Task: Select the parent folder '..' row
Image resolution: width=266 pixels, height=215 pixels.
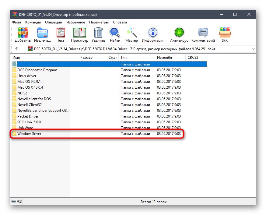Action: pos(110,64)
